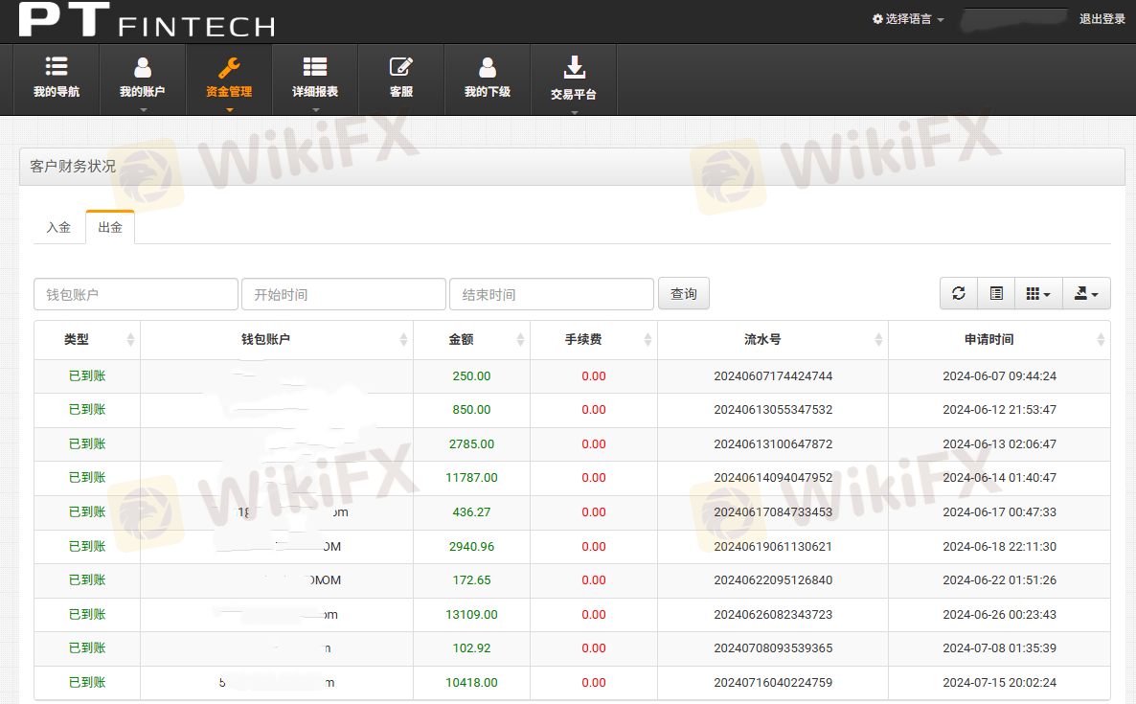Image resolution: width=1136 pixels, height=704 pixels.
Task: Click the 查询 search button
Action: (x=684, y=294)
